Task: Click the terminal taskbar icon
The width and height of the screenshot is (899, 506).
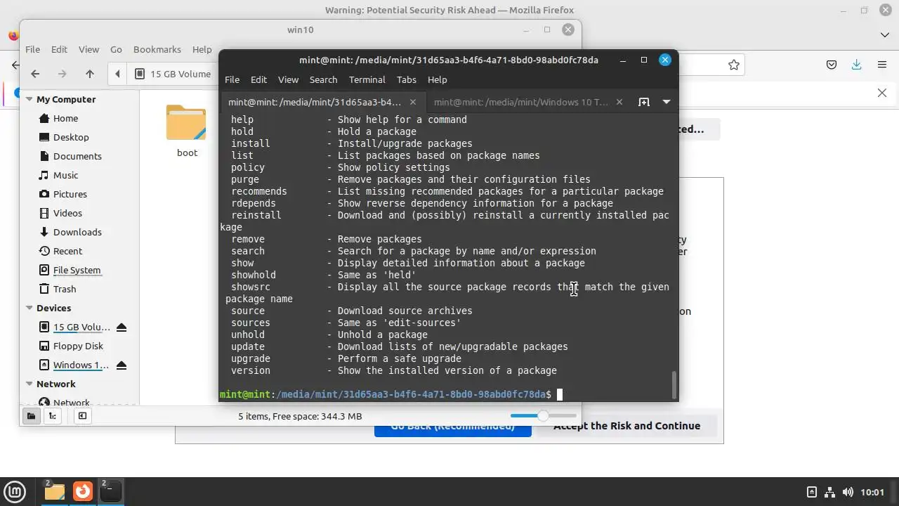Action: click(110, 491)
